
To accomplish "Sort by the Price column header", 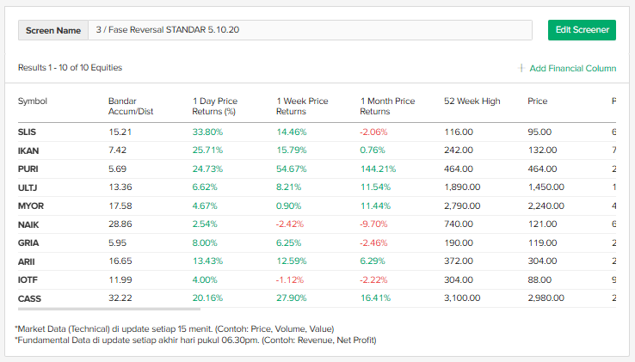I will [538, 101].
